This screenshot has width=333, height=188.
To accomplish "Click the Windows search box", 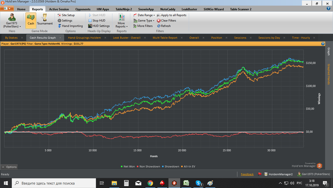I will click(x=54, y=183).
